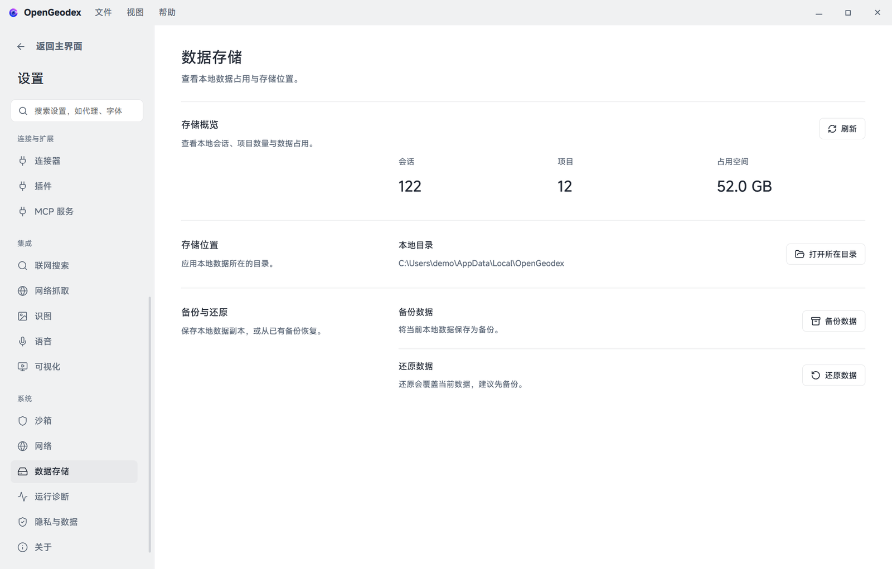Click the OpenGeodex logo in the title bar
The height and width of the screenshot is (569, 892).
(13, 12)
